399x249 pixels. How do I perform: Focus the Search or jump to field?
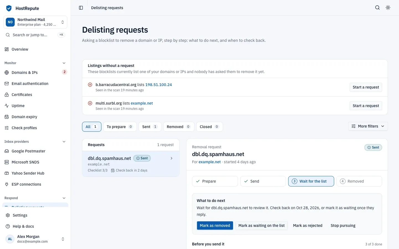[35, 35]
